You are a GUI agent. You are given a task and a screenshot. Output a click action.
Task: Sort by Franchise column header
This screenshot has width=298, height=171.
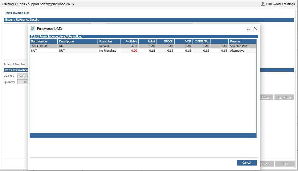[109, 41]
